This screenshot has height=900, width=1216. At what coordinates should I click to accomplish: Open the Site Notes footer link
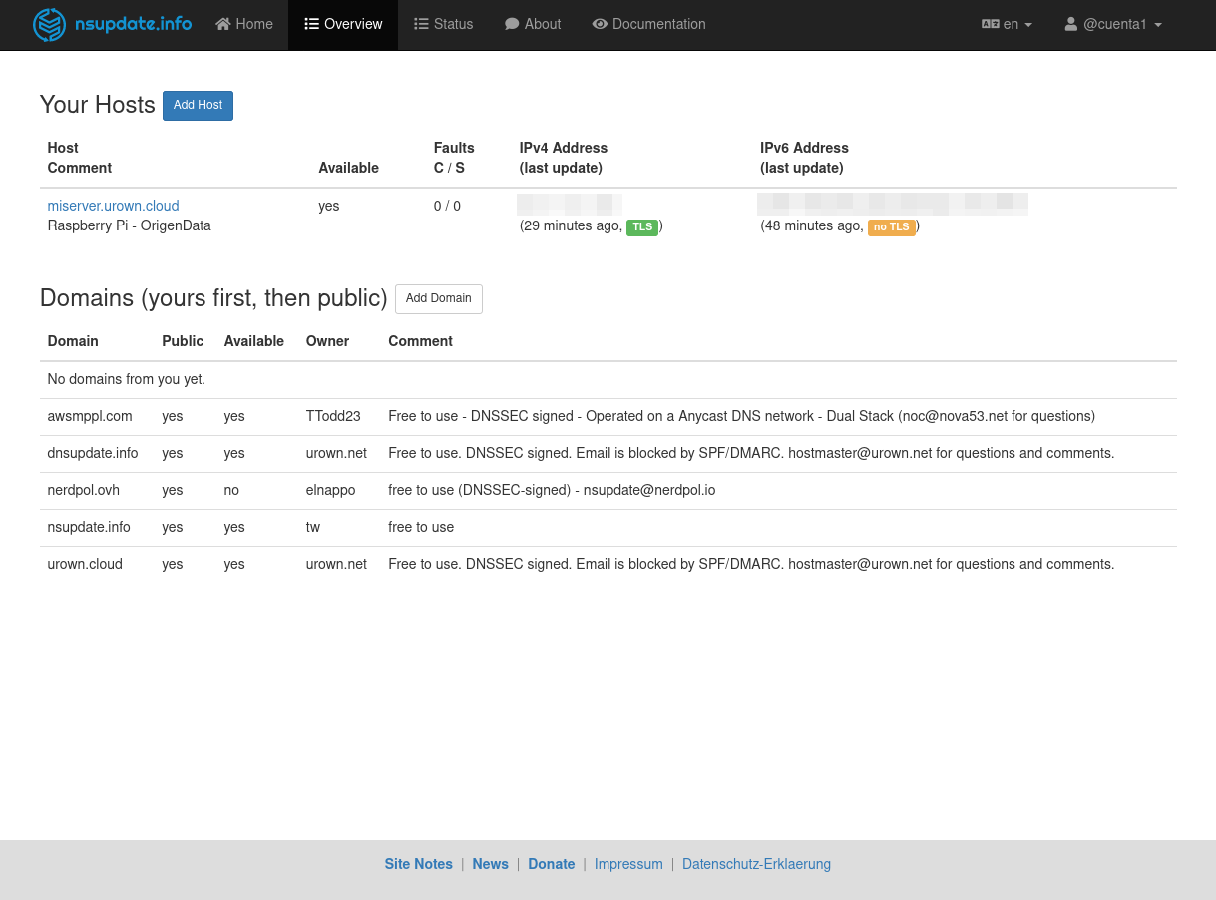tap(418, 864)
